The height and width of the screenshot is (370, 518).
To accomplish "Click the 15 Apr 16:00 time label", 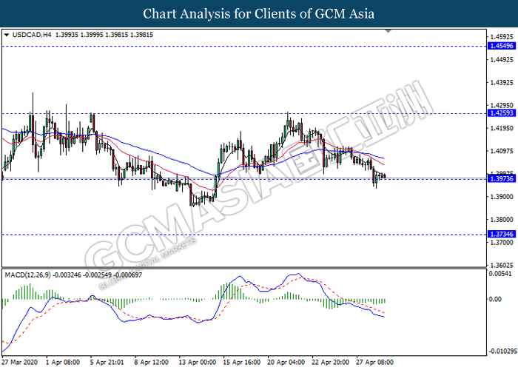I will point(241,362).
